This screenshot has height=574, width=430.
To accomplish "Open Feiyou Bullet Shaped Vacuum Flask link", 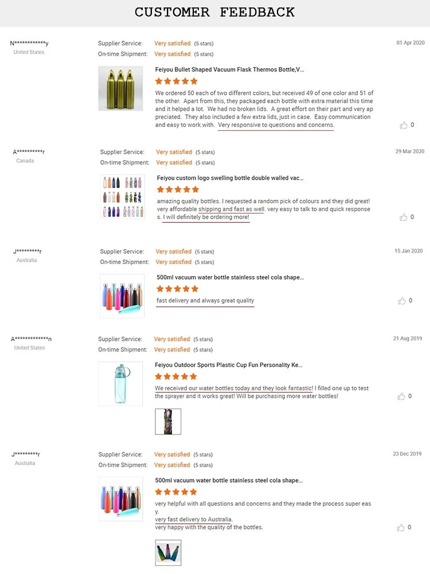I will click(x=229, y=69).
